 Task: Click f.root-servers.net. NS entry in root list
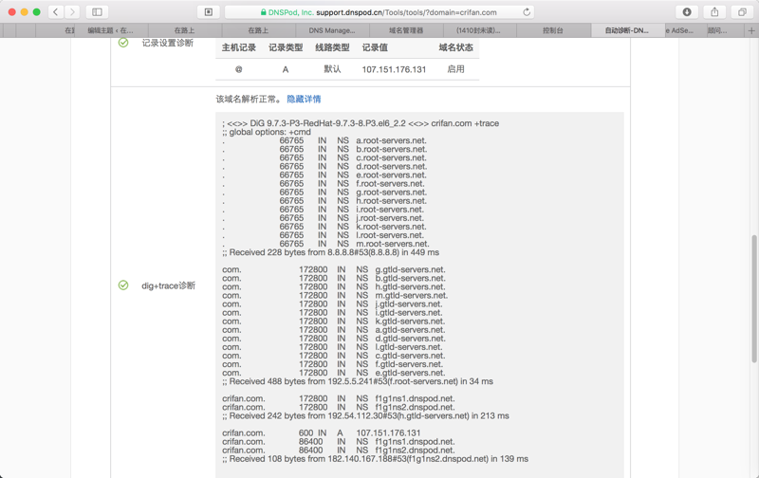[390, 184]
